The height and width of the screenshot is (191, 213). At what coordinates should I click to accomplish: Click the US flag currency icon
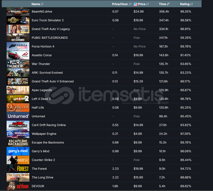(x=135, y=4)
